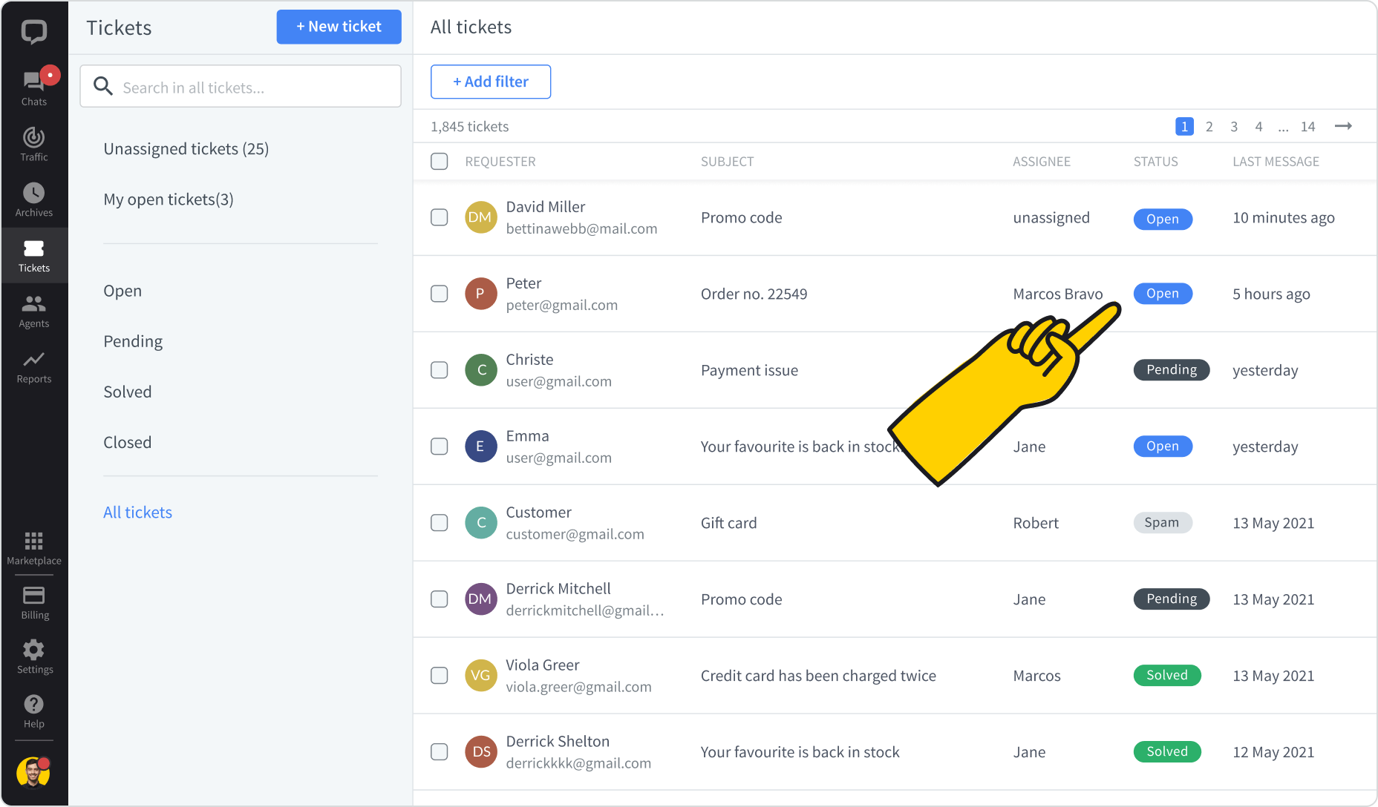Select the Traffic icon
The width and height of the screenshot is (1378, 807).
[x=33, y=141]
